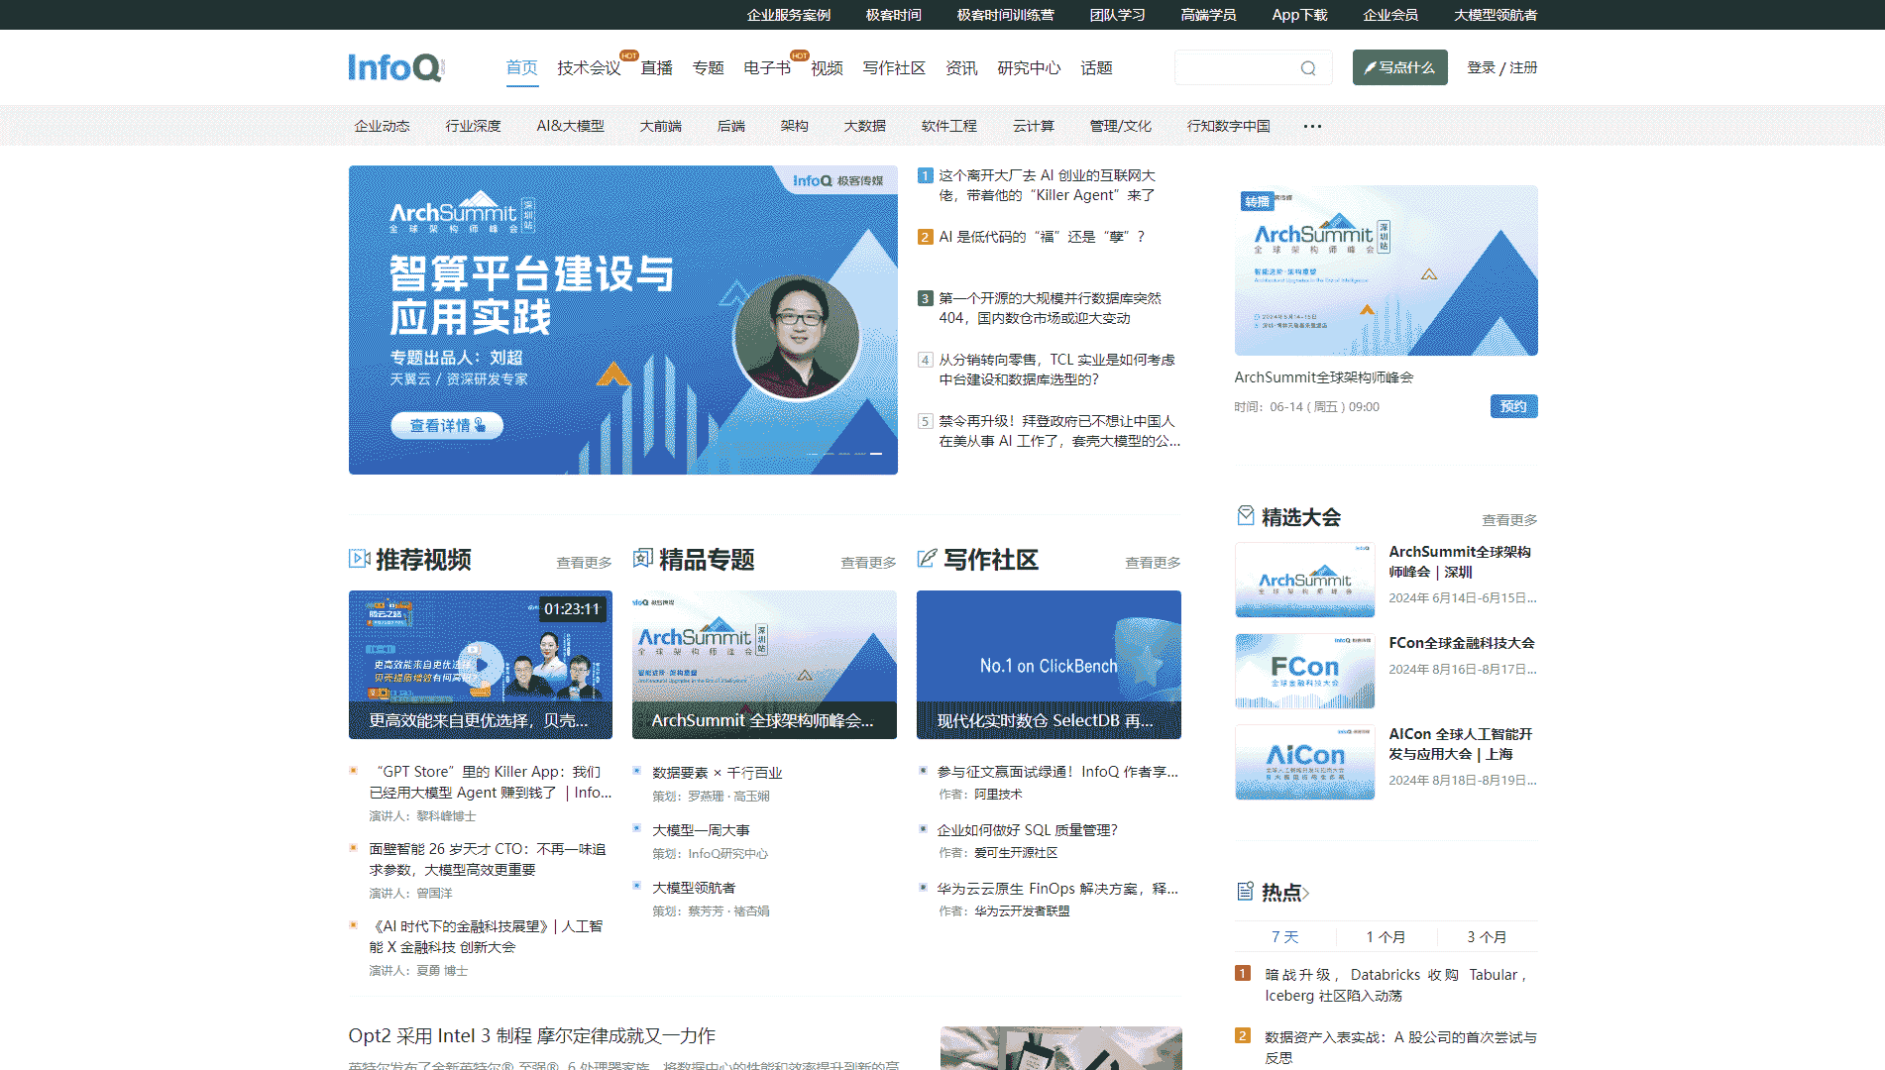
Task: Click the 热点 document icon
Action: click(1245, 892)
